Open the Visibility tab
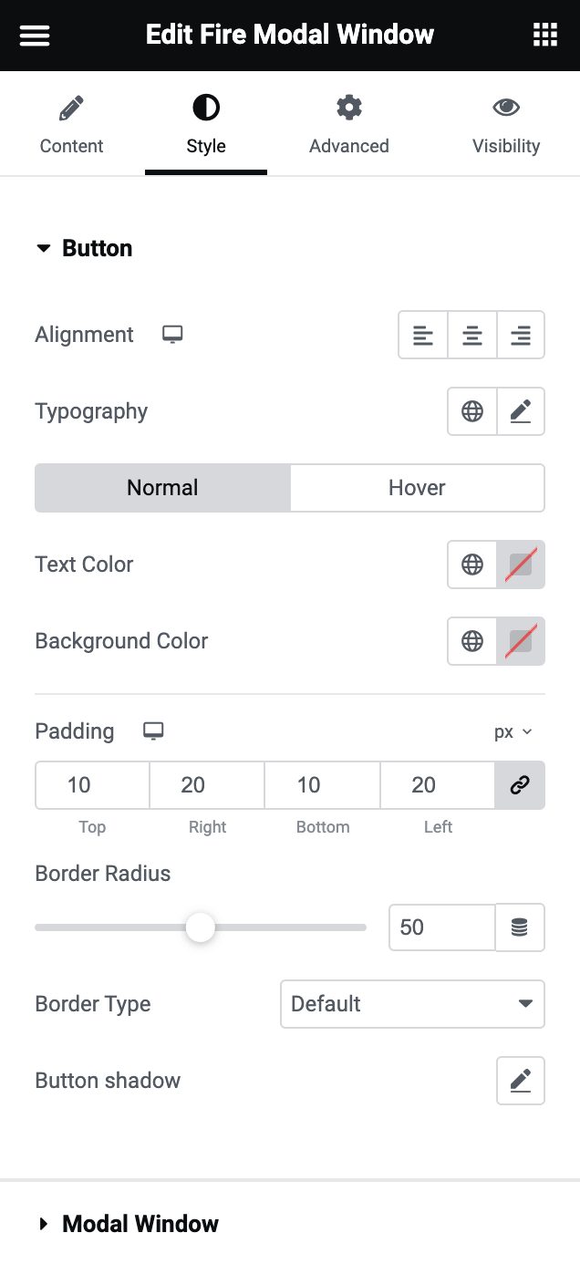Image resolution: width=580 pixels, height=1264 pixels. 506,123
